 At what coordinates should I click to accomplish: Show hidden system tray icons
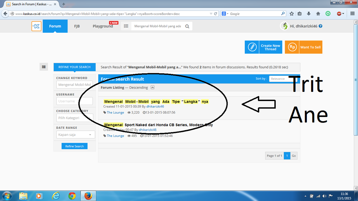click(305, 196)
